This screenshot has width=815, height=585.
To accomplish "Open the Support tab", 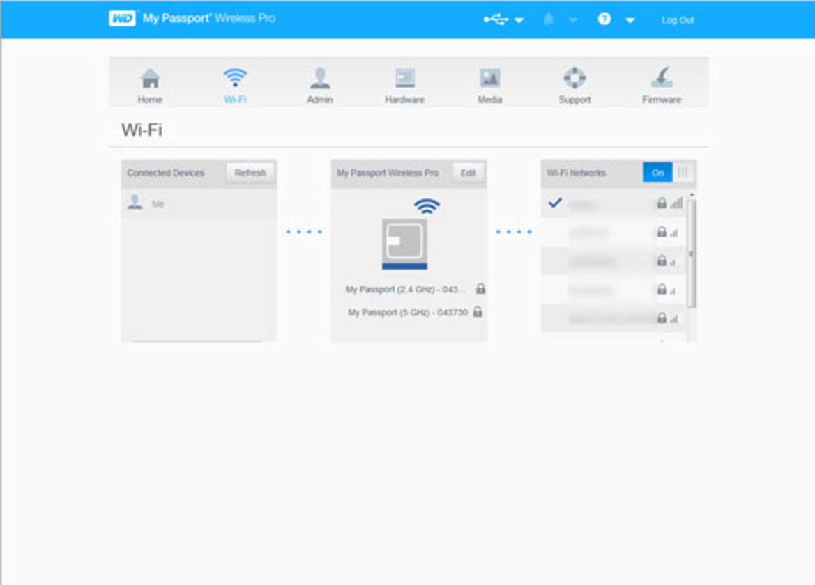I will (574, 86).
